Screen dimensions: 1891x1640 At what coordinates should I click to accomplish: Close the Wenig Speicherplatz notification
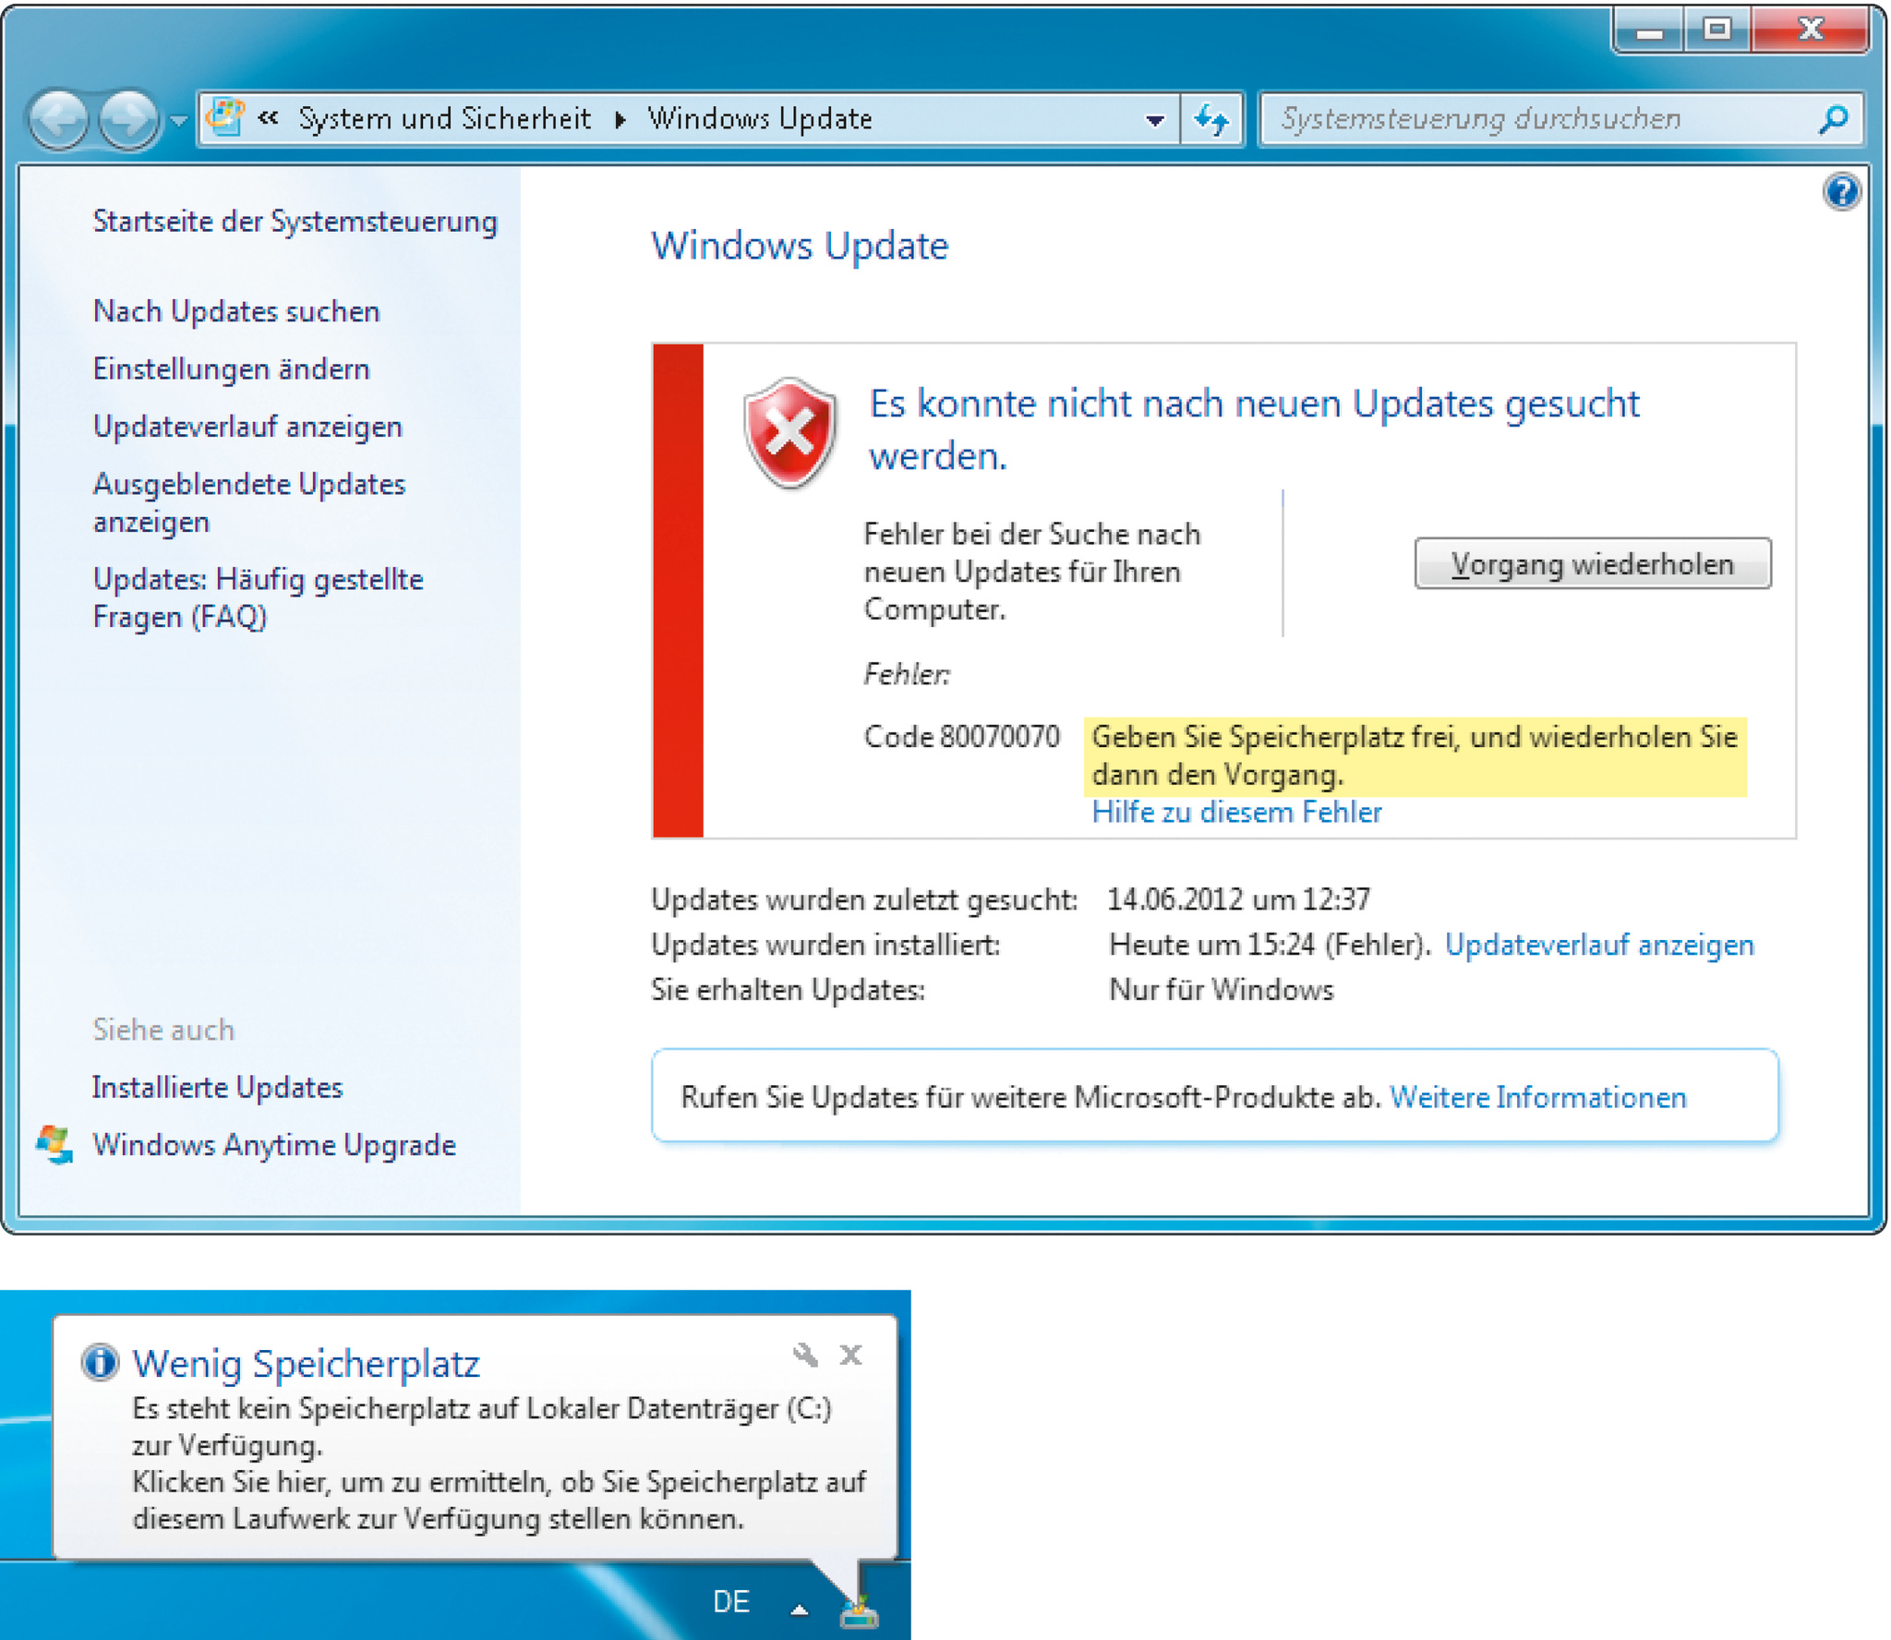pyautogui.click(x=850, y=1355)
